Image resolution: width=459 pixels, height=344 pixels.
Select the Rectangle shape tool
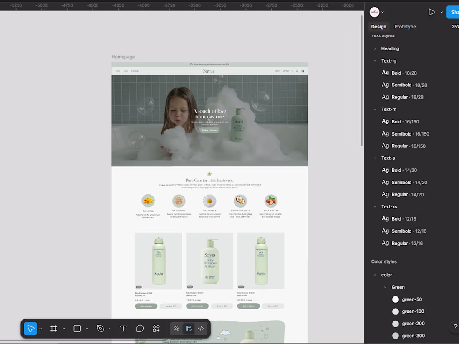click(77, 329)
